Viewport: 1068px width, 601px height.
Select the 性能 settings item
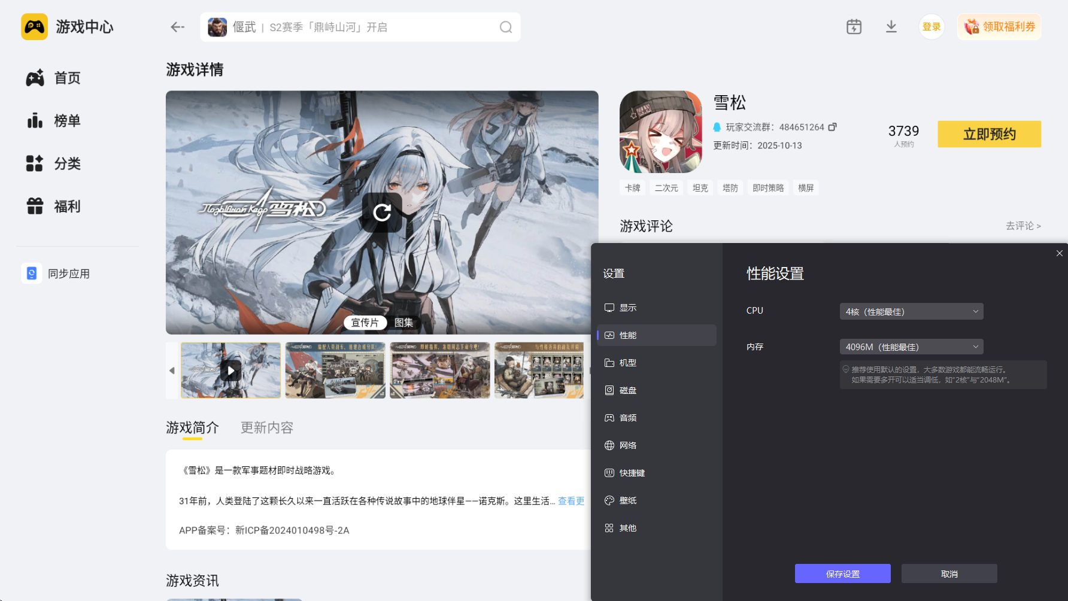627,335
